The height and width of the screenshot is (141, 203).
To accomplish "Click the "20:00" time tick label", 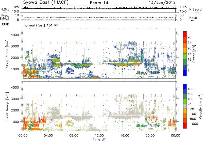I will click(x=150, y=136).
